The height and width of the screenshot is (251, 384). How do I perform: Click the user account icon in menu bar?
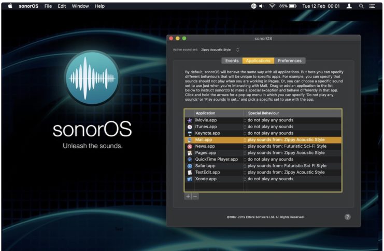(x=349, y=6)
